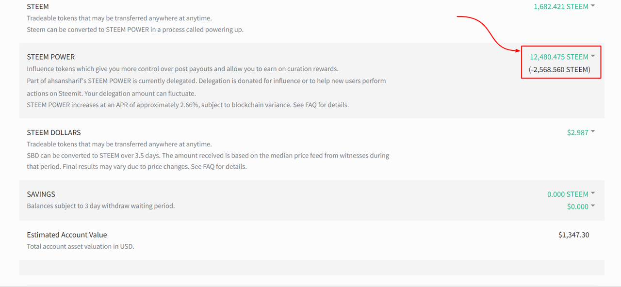The width and height of the screenshot is (621, 287).
Task: Click the STEEM DOLLARS section heading
Action: pyautogui.click(x=53, y=132)
